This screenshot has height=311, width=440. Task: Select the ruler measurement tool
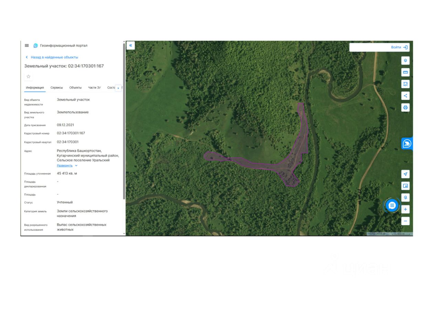[405, 72]
